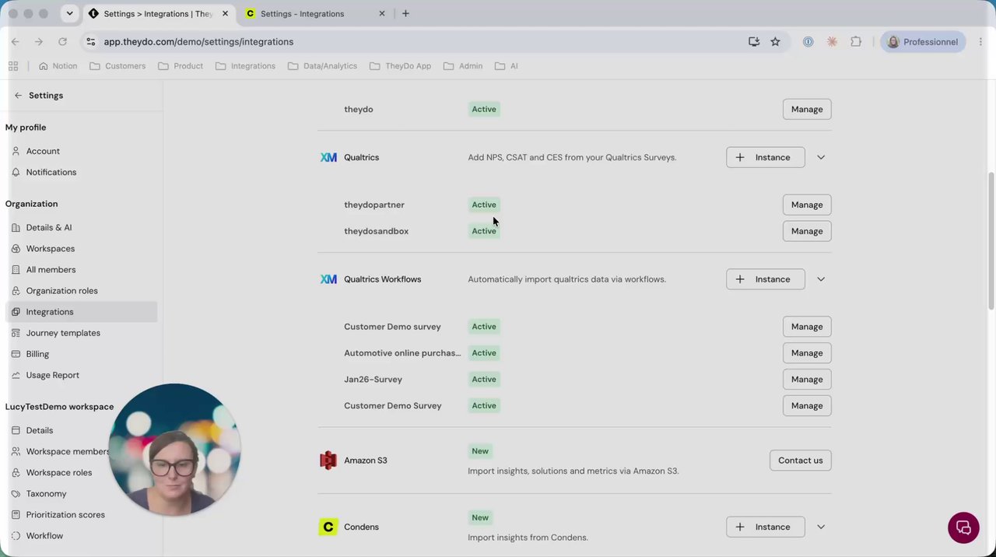Open workspace Details in LucyTestDemo section

(40, 430)
